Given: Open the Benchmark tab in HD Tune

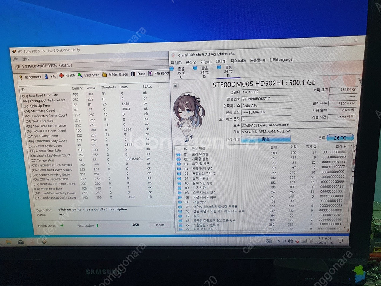Looking at the screenshot, I should [x=30, y=77].
